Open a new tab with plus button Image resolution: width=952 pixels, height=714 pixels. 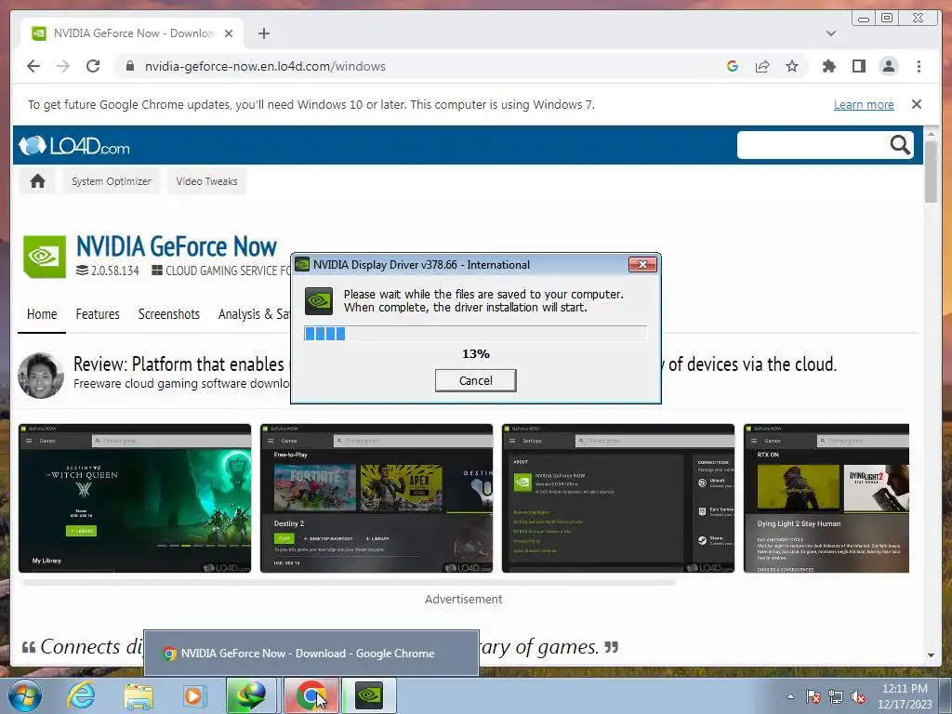pyautogui.click(x=263, y=33)
